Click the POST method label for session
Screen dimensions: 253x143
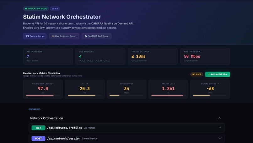[38, 139]
